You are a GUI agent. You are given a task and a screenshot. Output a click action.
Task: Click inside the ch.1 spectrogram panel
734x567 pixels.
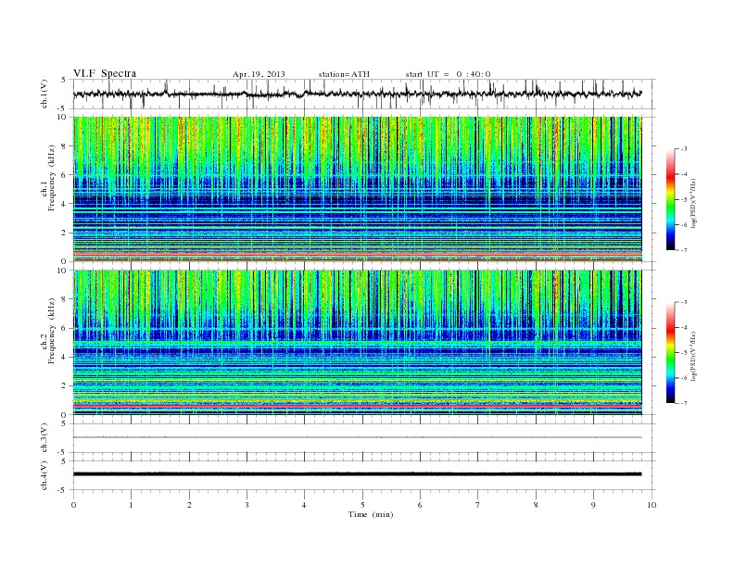(x=357, y=189)
